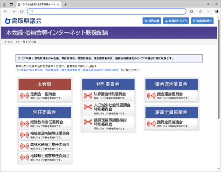Click the browser forward arrow

(14, 11)
